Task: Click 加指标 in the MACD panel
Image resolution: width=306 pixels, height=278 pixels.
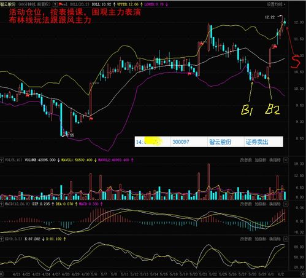Action: coord(260,204)
